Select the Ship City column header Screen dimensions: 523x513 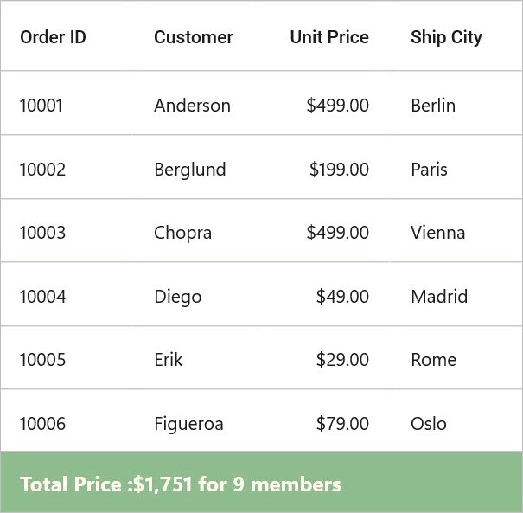456,36
